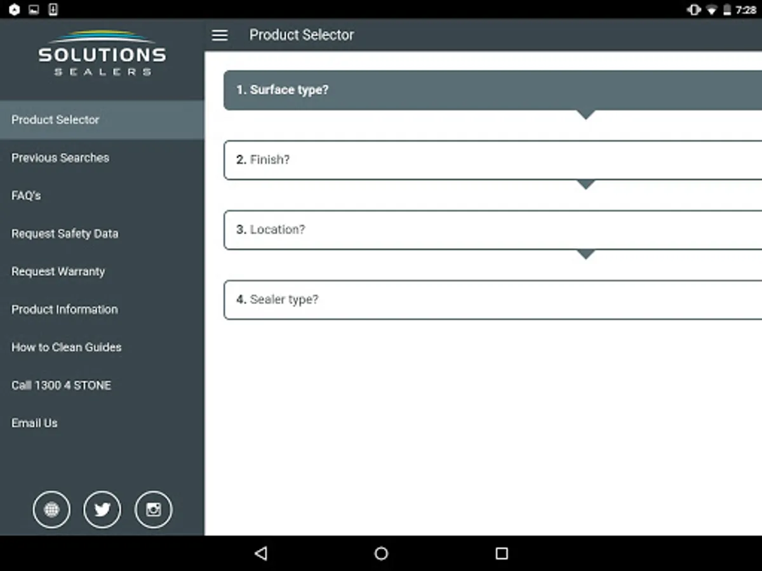Tap the hexagon notification icon

(x=14, y=10)
